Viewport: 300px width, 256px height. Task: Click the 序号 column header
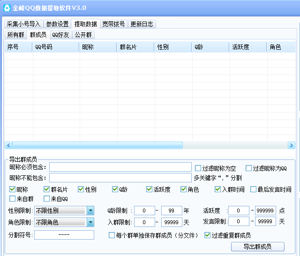pos(18,47)
